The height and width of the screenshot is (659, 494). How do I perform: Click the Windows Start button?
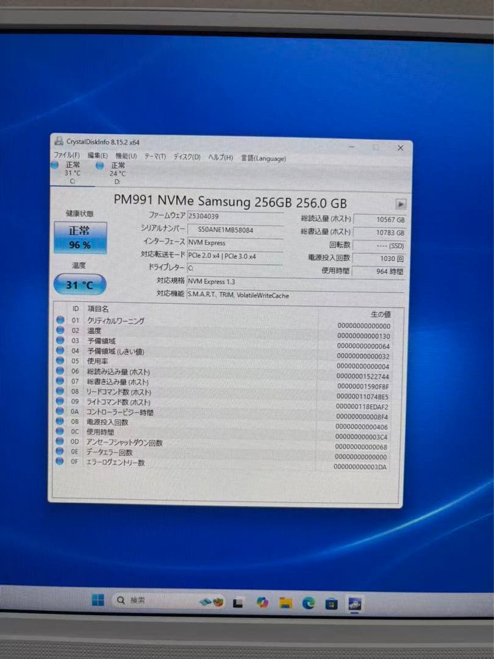click(x=99, y=600)
